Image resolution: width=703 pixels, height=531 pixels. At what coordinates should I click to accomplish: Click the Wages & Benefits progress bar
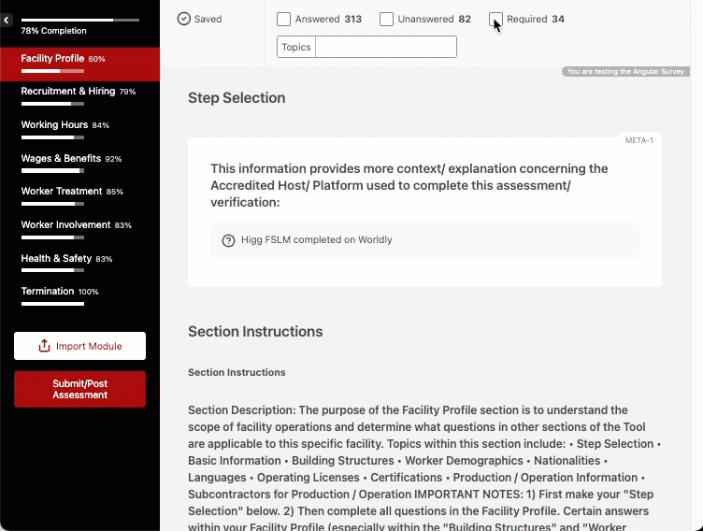pyautogui.click(x=52, y=171)
